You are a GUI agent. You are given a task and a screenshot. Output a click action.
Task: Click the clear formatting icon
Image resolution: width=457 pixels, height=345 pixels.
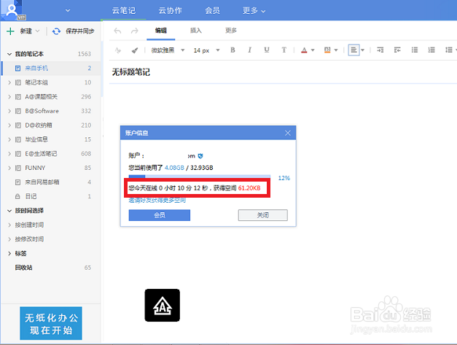click(118, 50)
